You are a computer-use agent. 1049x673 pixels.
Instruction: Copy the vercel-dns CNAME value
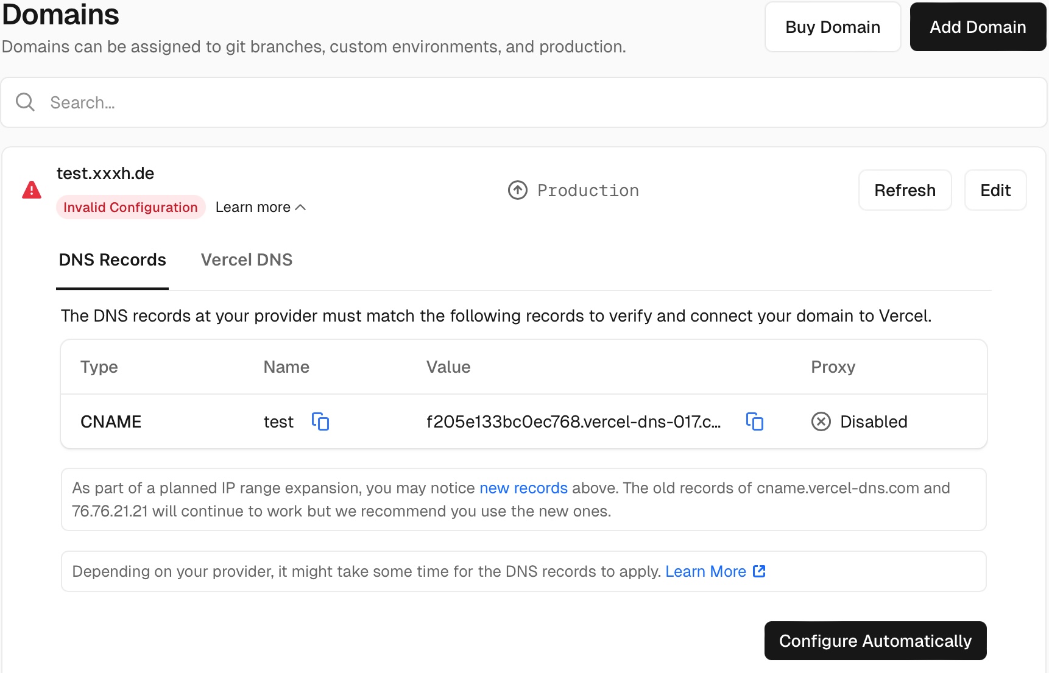(x=755, y=421)
